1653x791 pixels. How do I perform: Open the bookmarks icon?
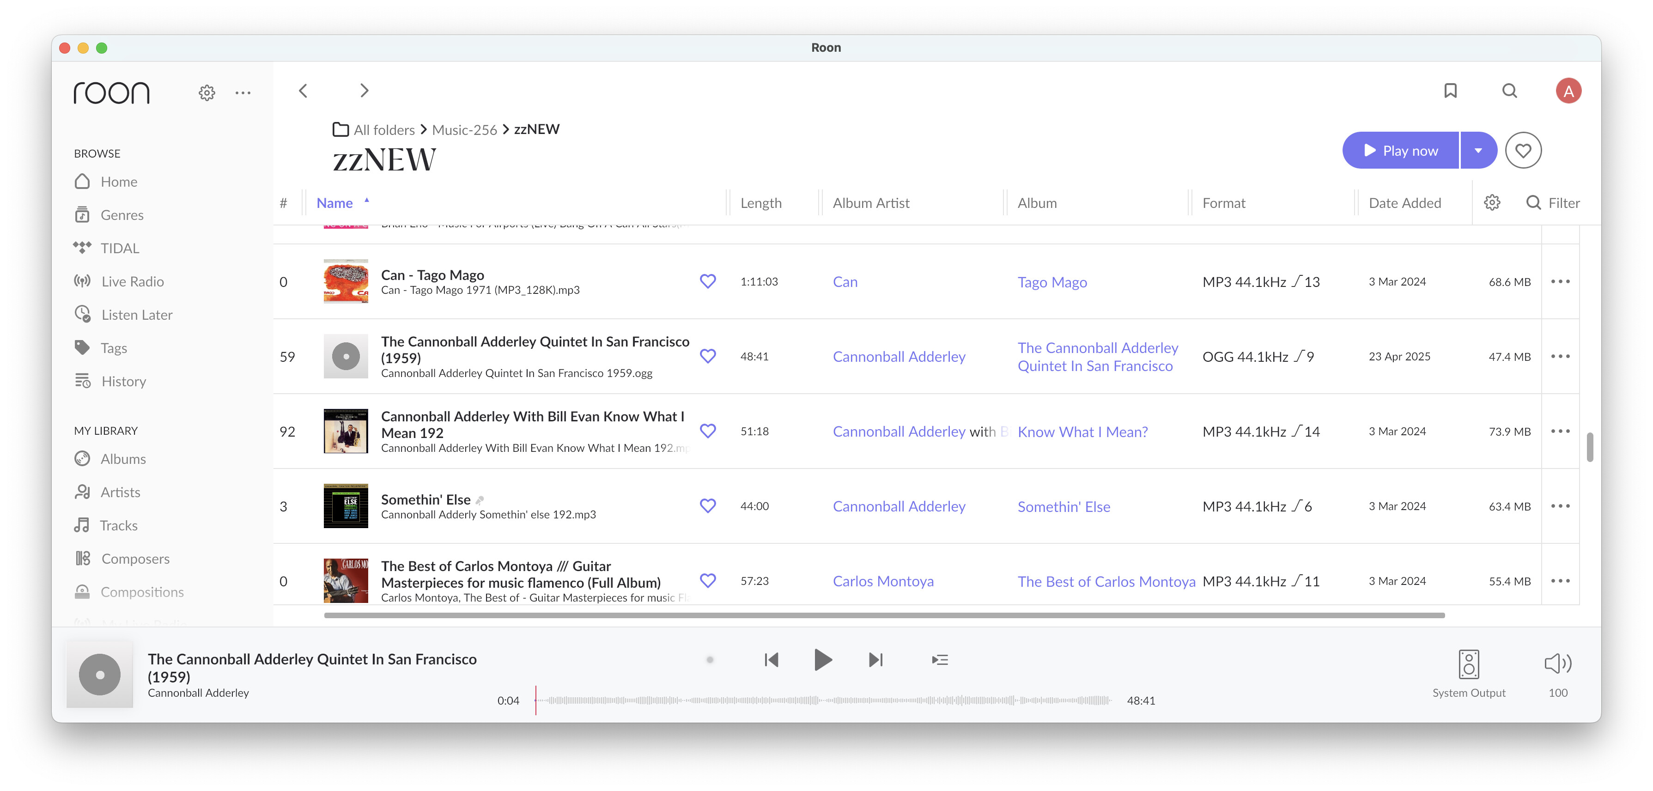pyautogui.click(x=1450, y=91)
